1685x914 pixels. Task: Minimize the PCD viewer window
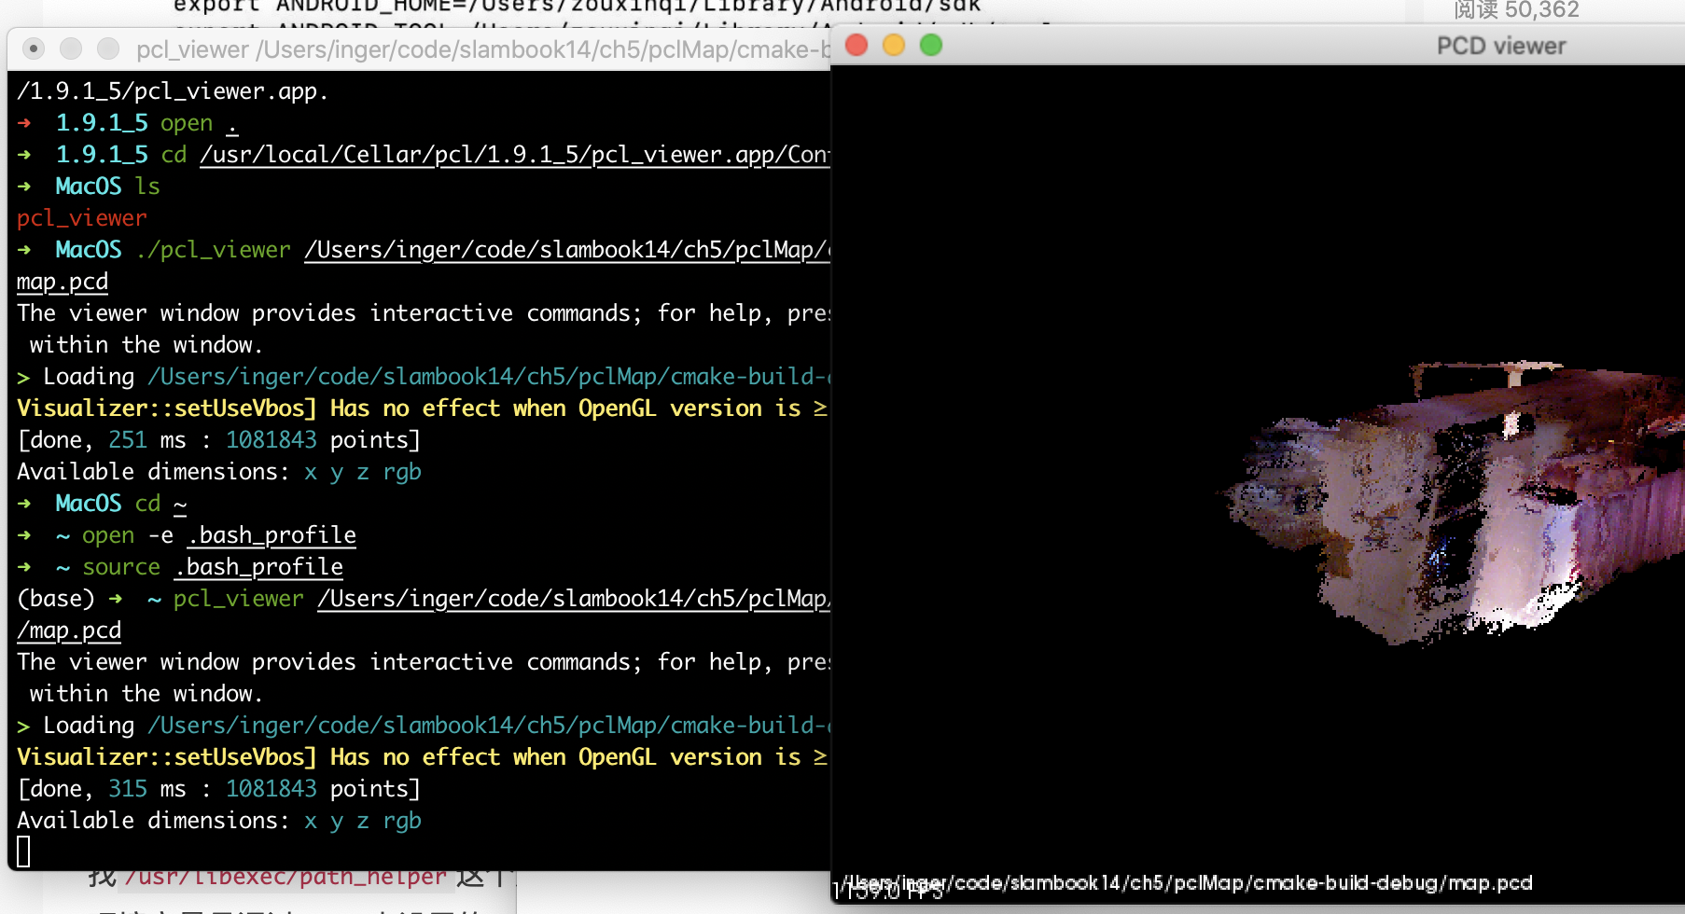(894, 45)
